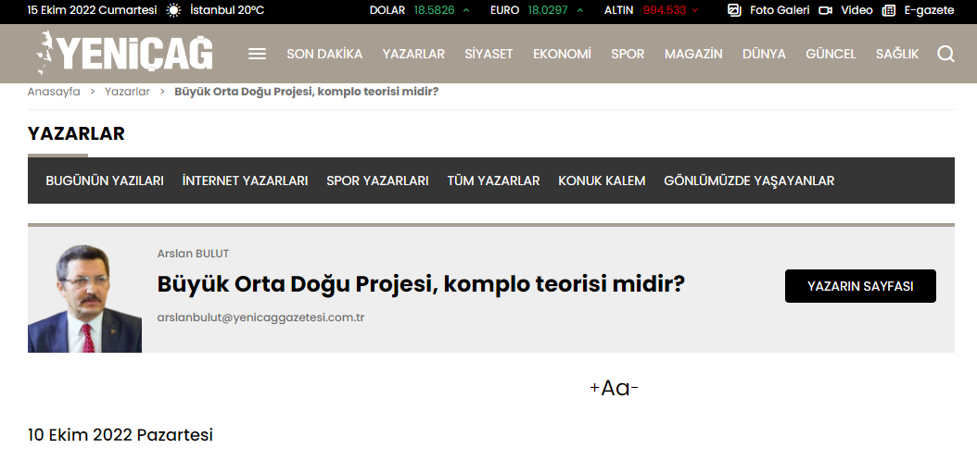Click the Foto Galeri image icon
Image resolution: width=977 pixels, height=449 pixels.
point(734,10)
